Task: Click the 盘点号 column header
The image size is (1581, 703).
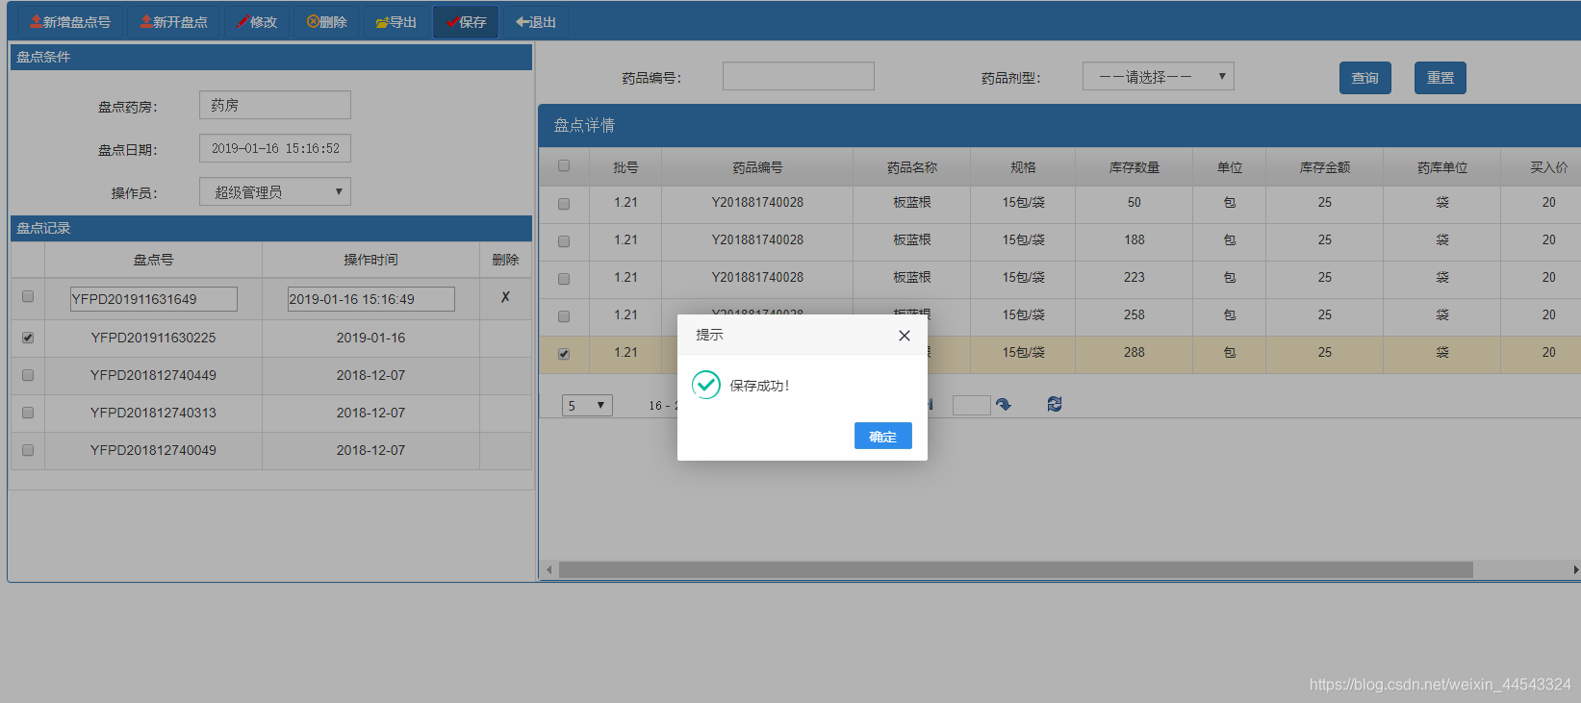Action: (x=153, y=260)
